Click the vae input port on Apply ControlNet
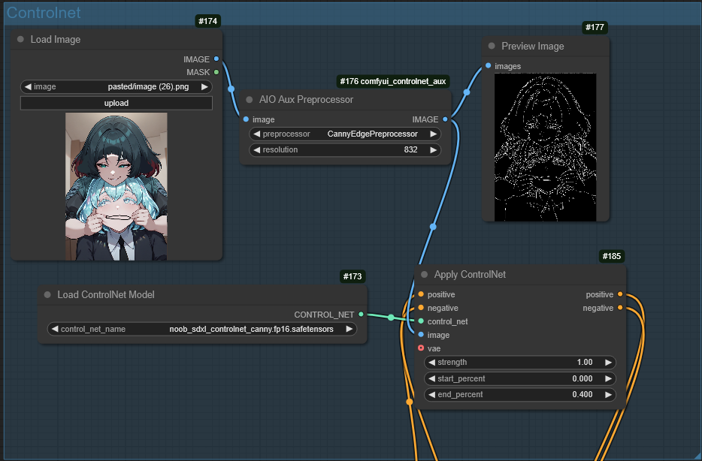702x461 pixels. coord(421,348)
